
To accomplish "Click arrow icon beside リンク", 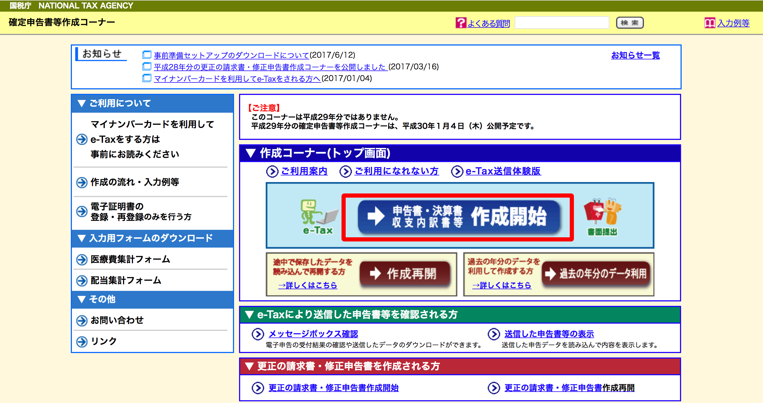I will point(82,342).
